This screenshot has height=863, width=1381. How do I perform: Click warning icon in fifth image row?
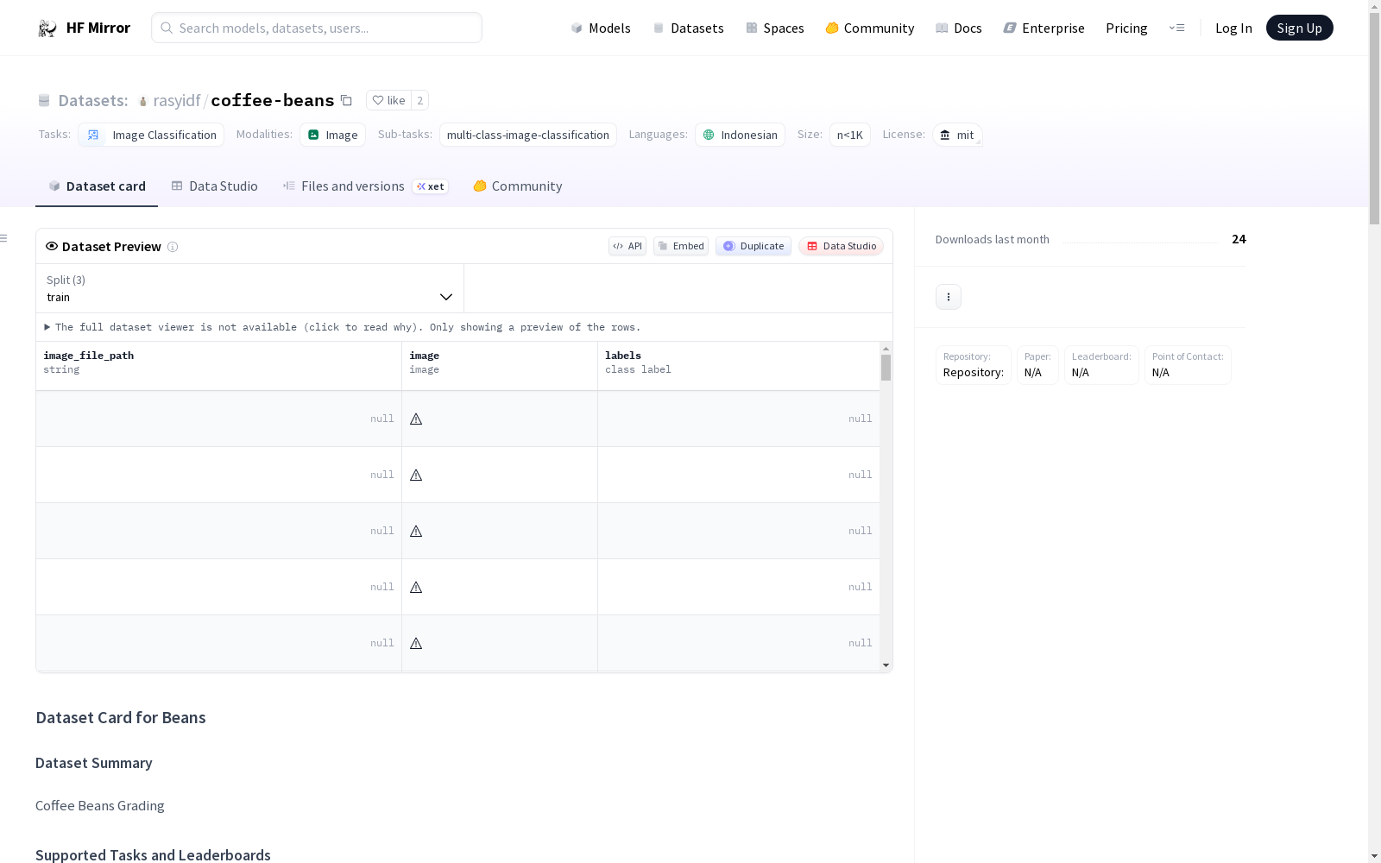[x=416, y=643]
